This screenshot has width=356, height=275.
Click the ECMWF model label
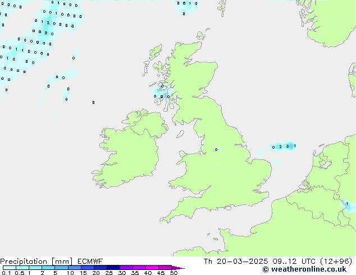tap(90, 262)
